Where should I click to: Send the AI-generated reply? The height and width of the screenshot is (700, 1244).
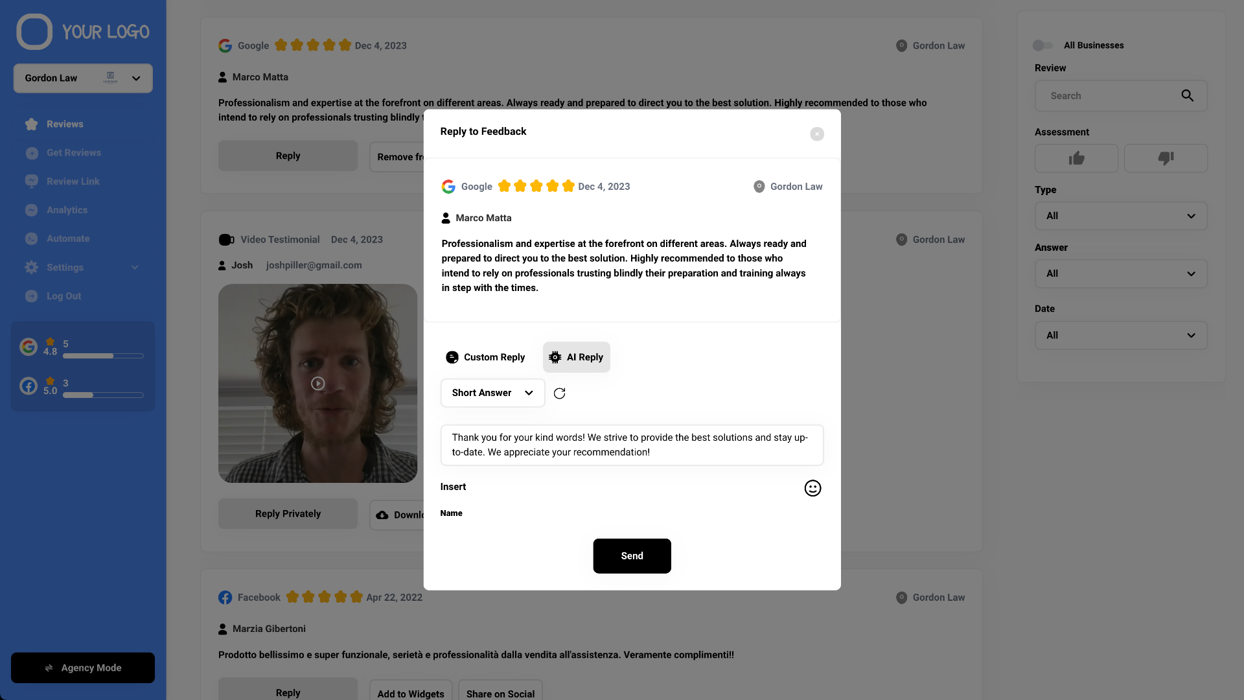pyautogui.click(x=632, y=555)
